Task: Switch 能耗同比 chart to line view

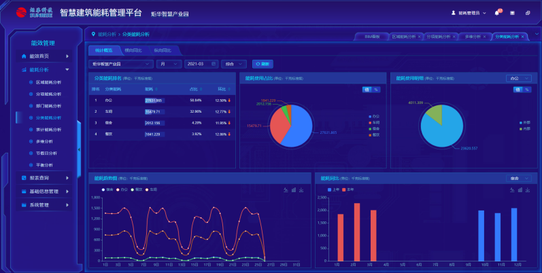Action: coord(511,189)
